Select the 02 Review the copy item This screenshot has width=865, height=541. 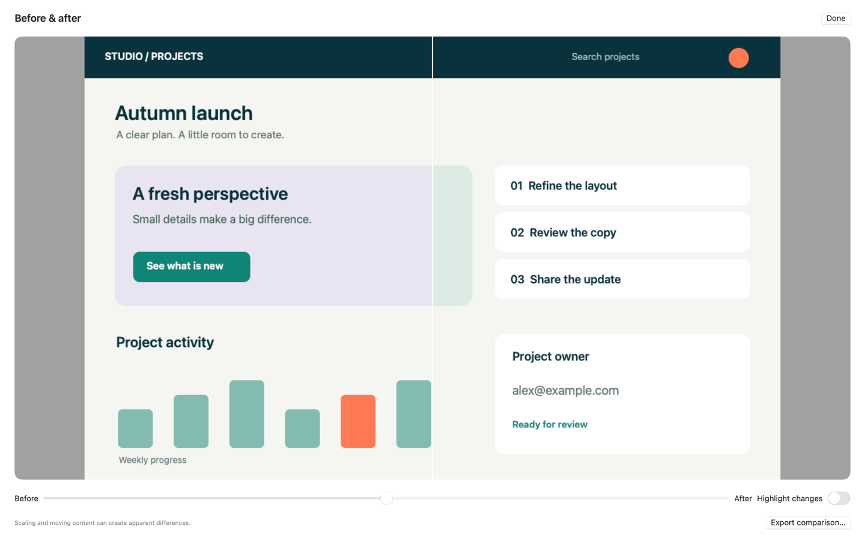pyautogui.click(x=622, y=232)
